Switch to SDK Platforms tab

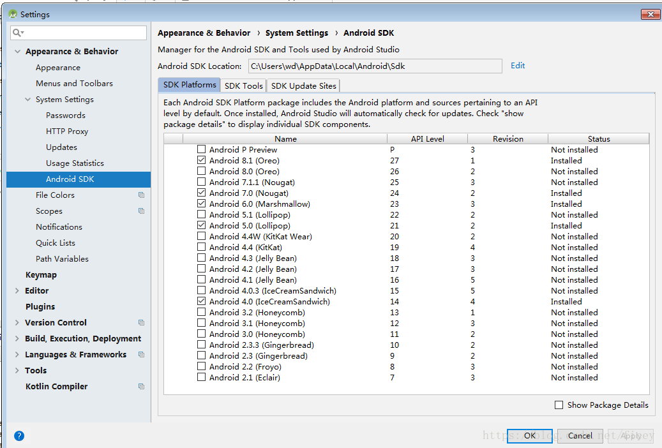(x=189, y=85)
